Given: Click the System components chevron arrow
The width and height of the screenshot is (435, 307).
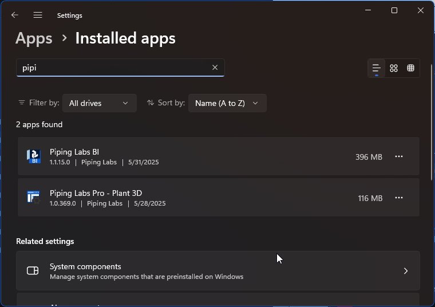Looking at the screenshot, I should click(x=405, y=271).
